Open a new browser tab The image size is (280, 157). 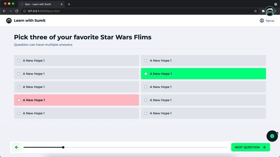pos(69,4)
